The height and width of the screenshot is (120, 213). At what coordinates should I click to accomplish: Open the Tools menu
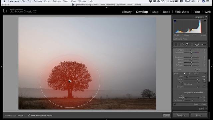[x=66, y=1]
